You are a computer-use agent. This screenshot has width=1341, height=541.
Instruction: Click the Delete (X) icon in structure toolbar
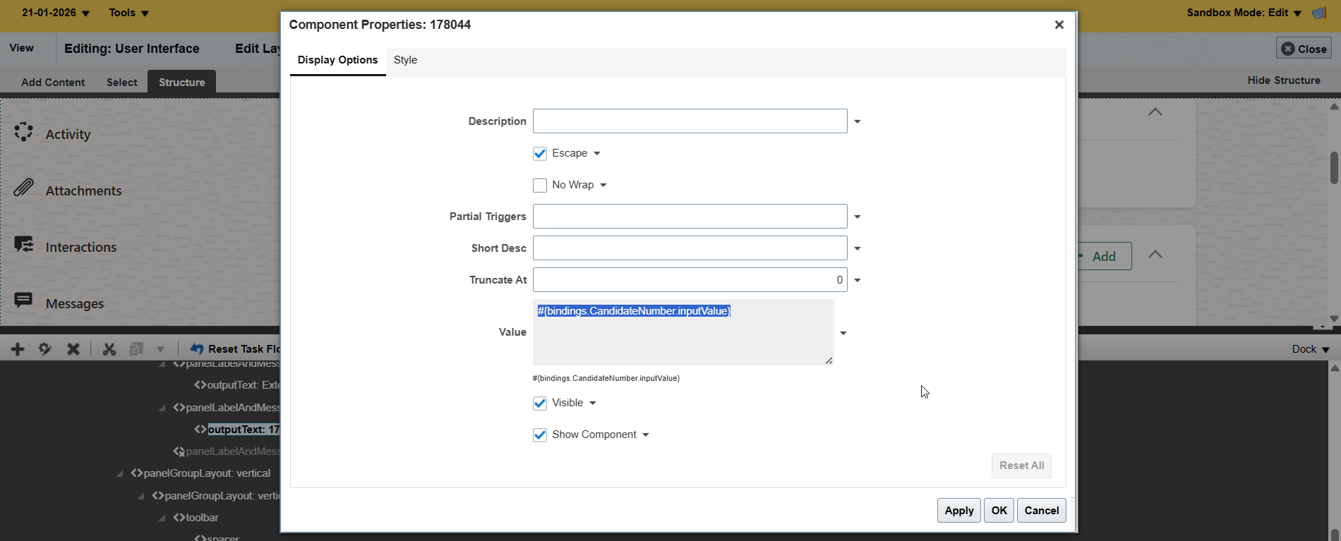[x=73, y=349]
